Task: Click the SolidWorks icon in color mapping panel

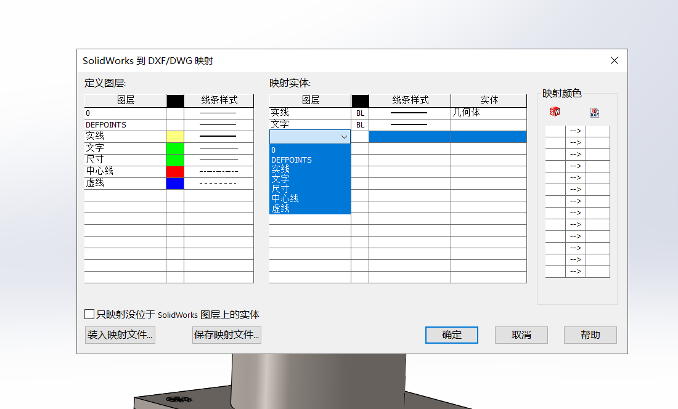Action: coord(554,112)
